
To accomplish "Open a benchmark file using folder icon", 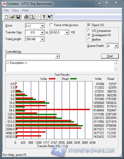I will [12, 17].
